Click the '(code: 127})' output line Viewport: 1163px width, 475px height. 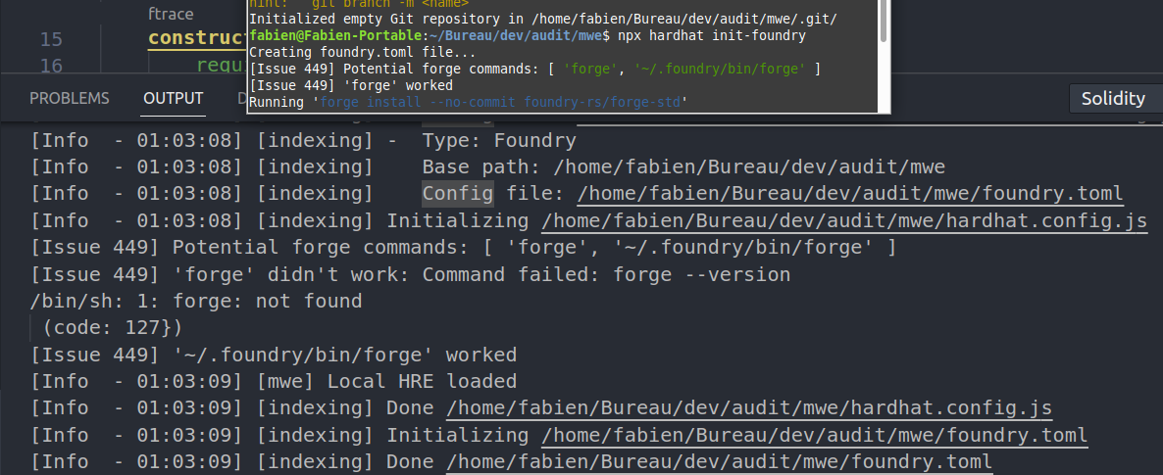pos(112,327)
